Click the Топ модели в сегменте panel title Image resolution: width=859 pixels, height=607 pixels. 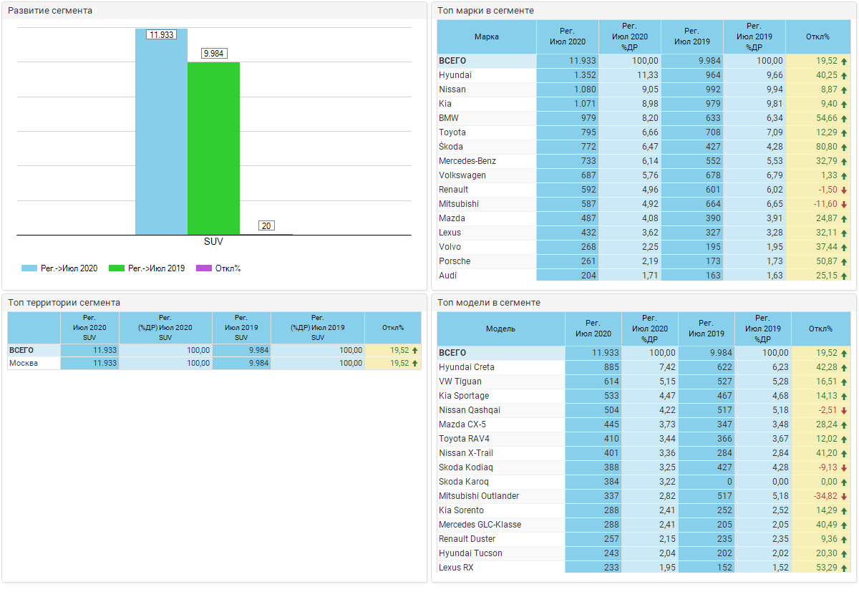coord(489,303)
